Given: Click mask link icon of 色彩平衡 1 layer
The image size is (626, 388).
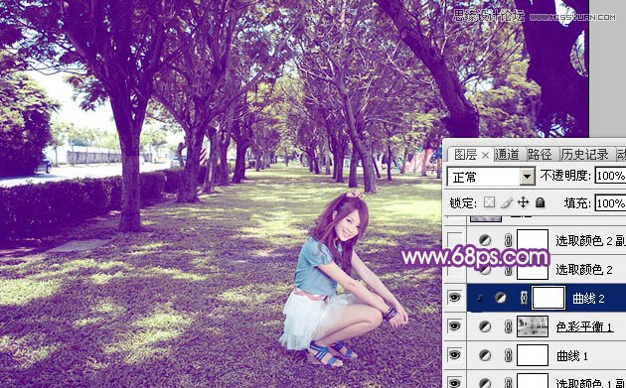Looking at the screenshot, I should coord(508,326).
